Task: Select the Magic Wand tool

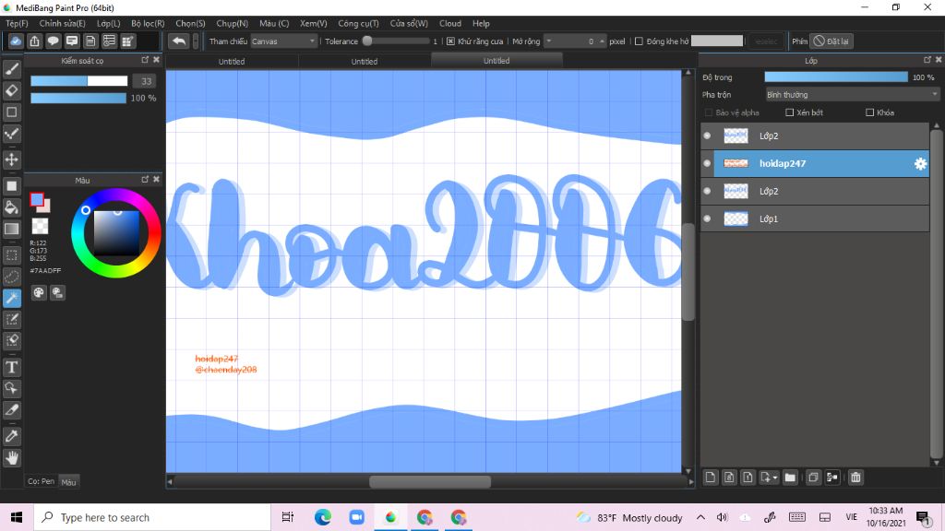Action: tap(11, 298)
